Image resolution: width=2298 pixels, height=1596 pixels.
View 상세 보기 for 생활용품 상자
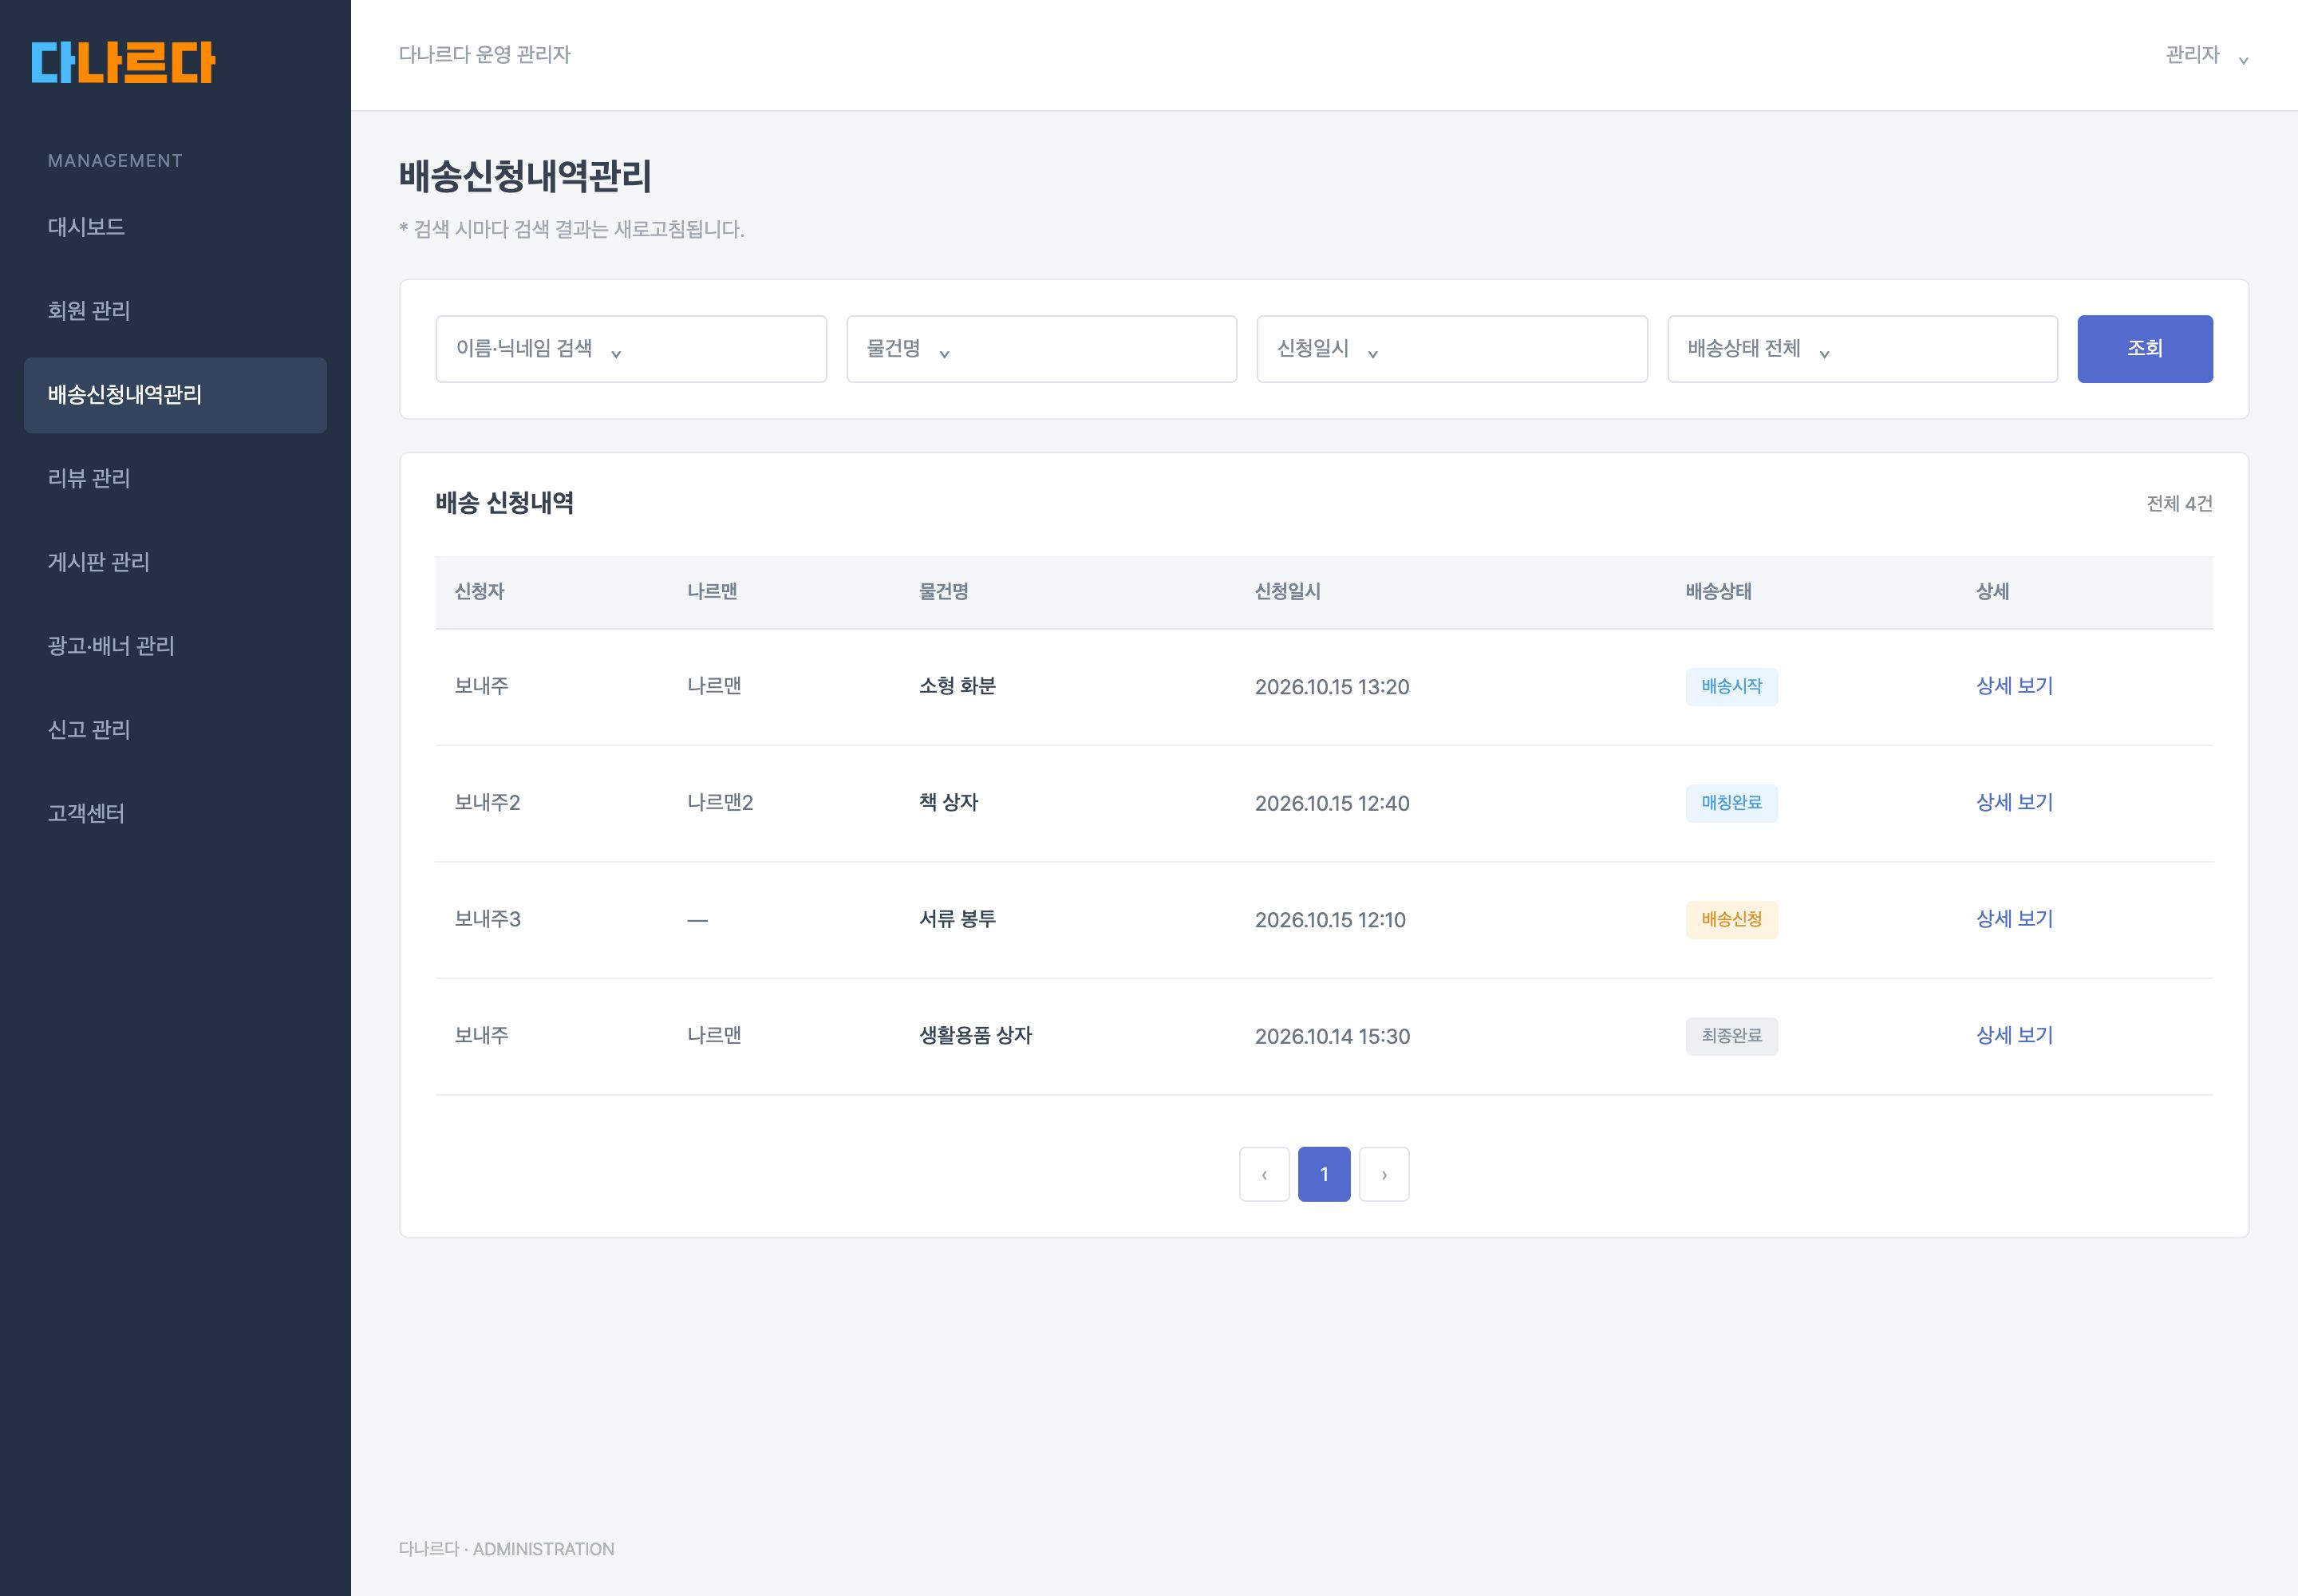[x=2014, y=1036]
